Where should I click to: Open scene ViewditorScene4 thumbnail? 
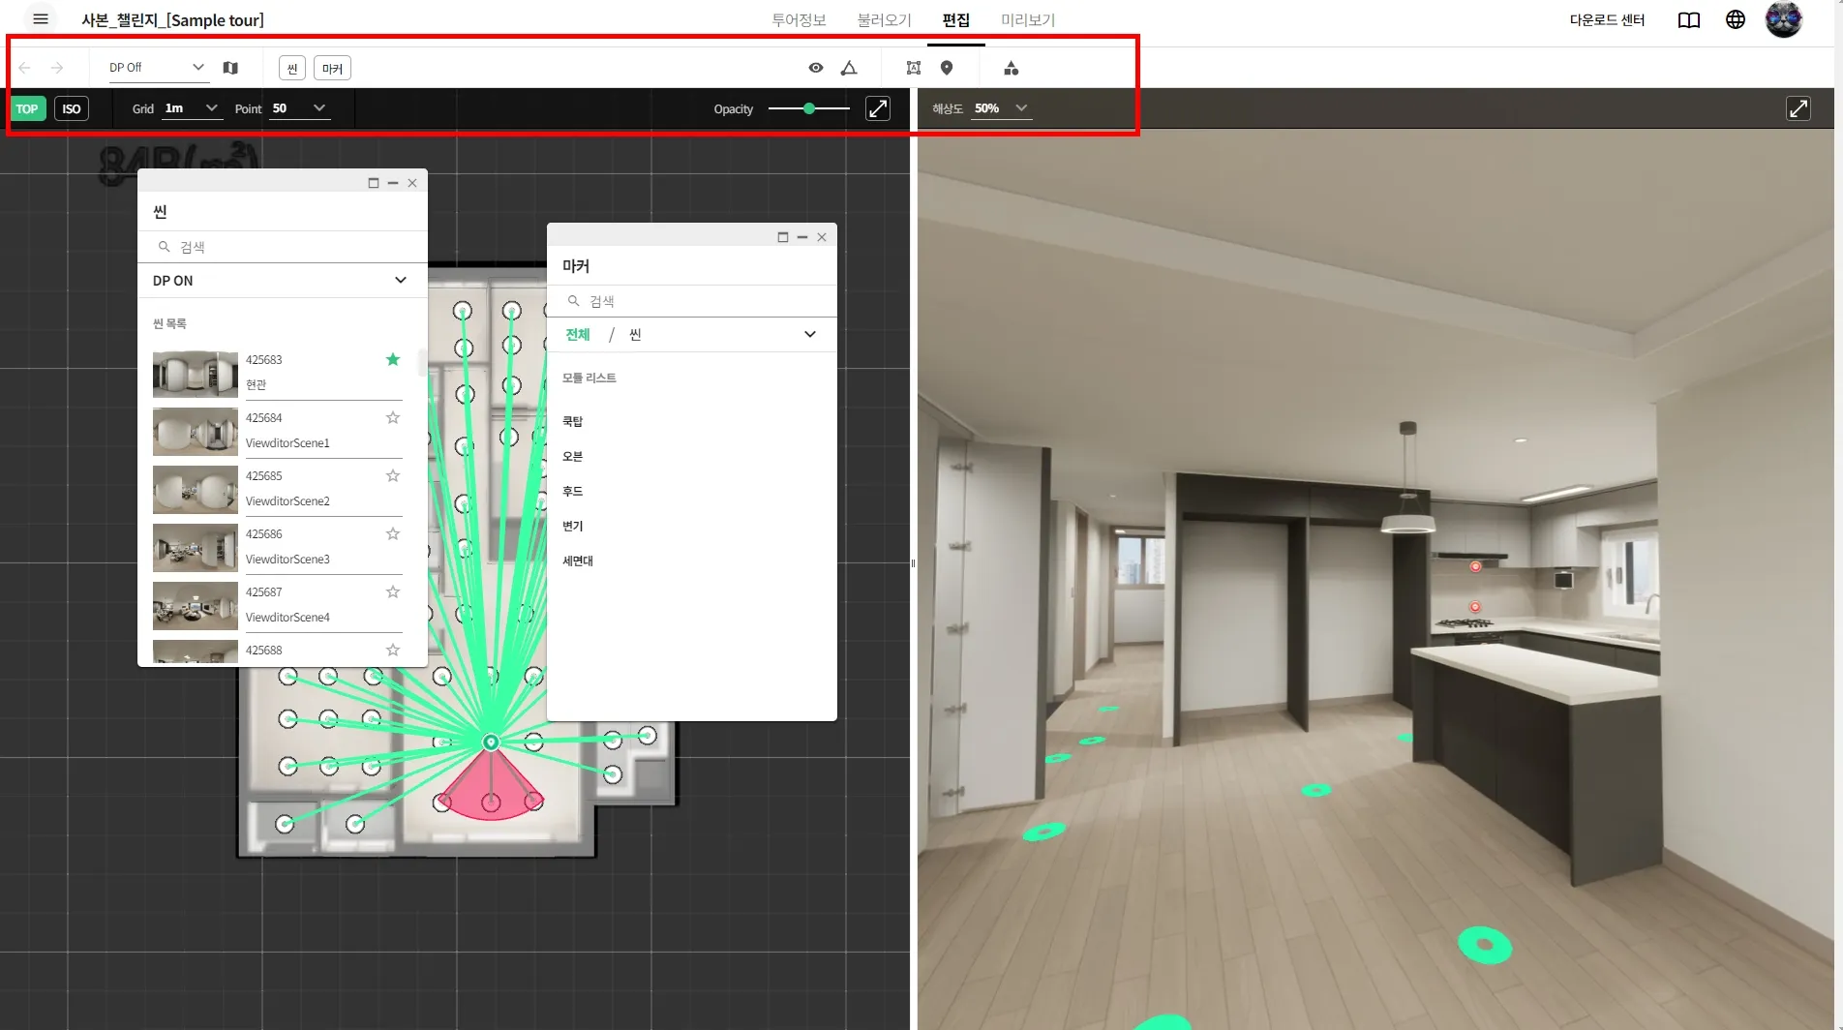[196, 606]
